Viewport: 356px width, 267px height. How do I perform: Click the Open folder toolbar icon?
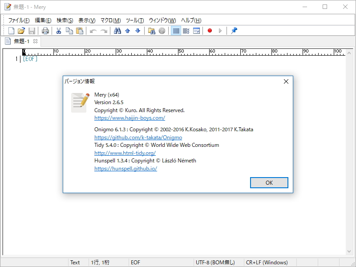coord(21,31)
